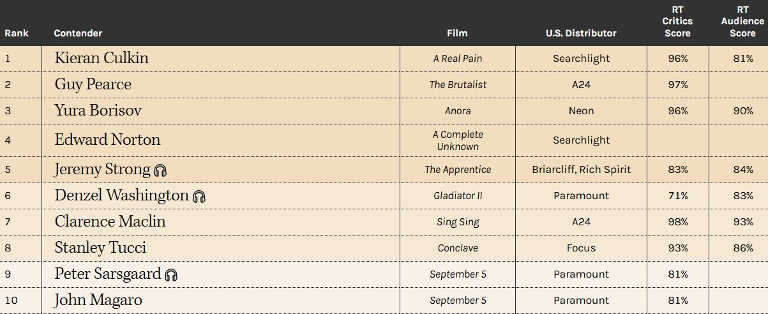
Task: Open Guy Pearce contender entry
Action: point(93,84)
